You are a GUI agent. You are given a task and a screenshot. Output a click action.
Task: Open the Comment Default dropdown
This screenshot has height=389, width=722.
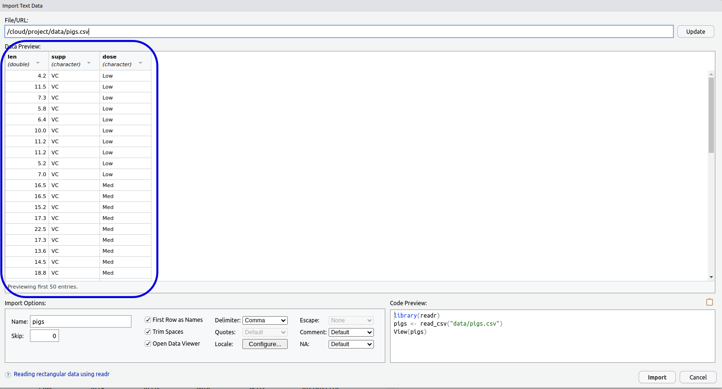tap(351, 332)
